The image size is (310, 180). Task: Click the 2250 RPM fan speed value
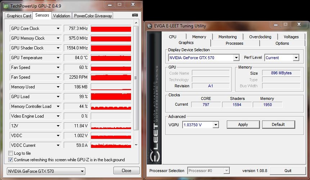tap(77, 77)
